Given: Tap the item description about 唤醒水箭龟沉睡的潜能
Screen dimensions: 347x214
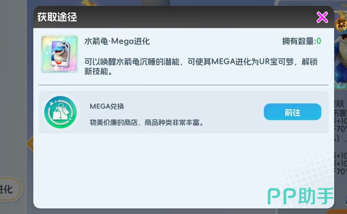Looking at the screenshot, I should tap(201, 66).
